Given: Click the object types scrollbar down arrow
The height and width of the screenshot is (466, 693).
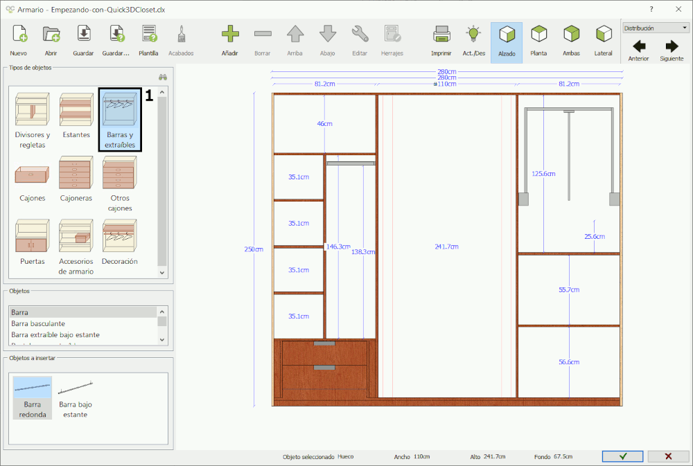Looking at the screenshot, I should click(162, 273).
